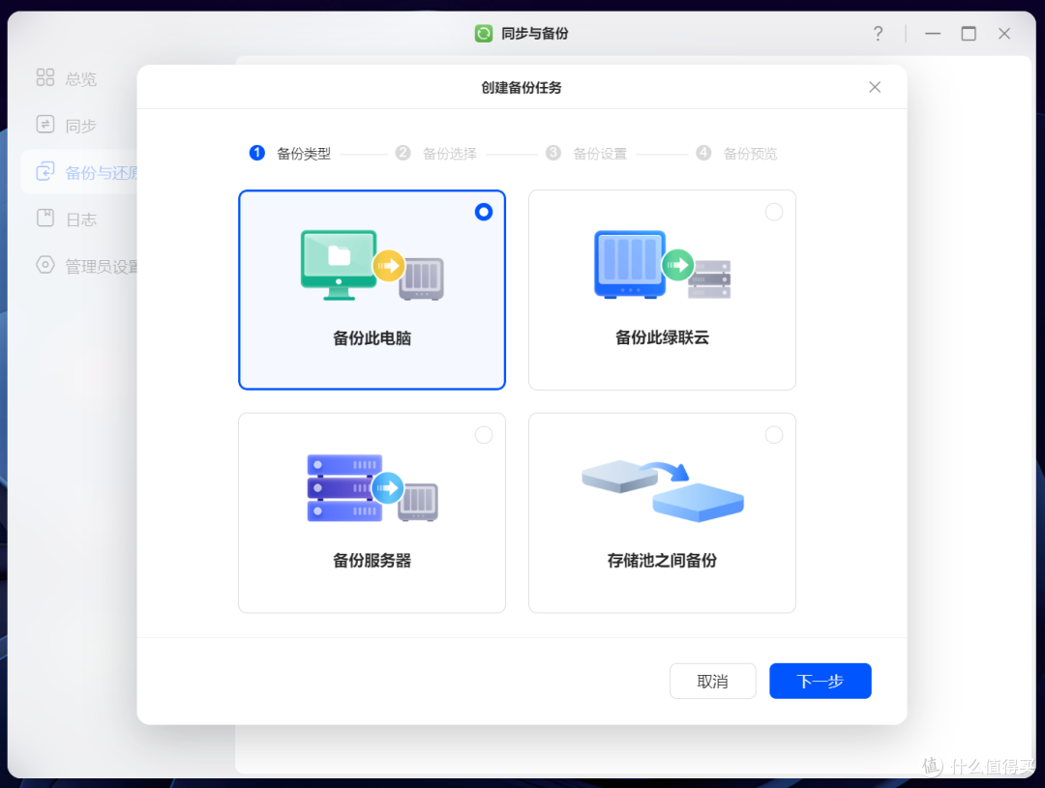Open help via the question mark icon
1045x788 pixels.
(x=879, y=33)
